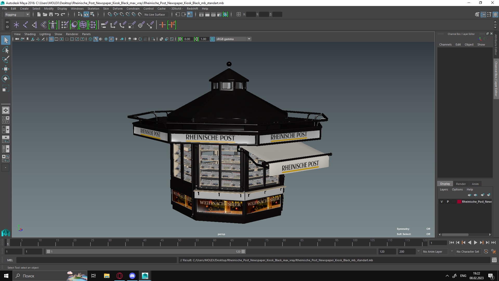The height and width of the screenshot is (281, 499).
Task: Click the red layer color swatch
Action: (459, 202)
